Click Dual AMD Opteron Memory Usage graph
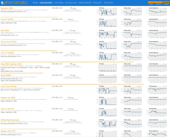Image resolution: width=170 pixels, height=137 pixels. (x=133, y=68)
